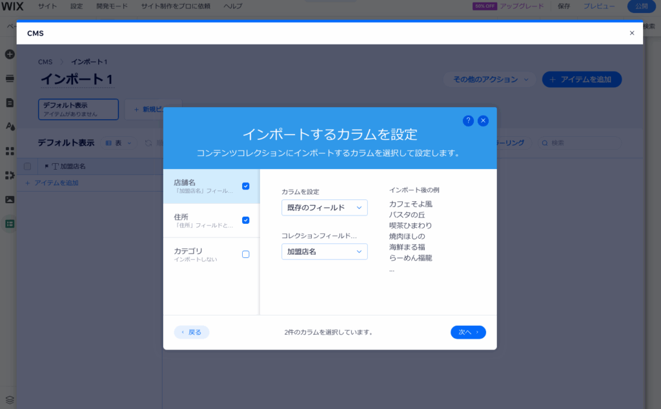The height and width of the screenshot is (409, 661).
Task: Uncheck the 店舗名 column checkbox
Action: (245, 185)
